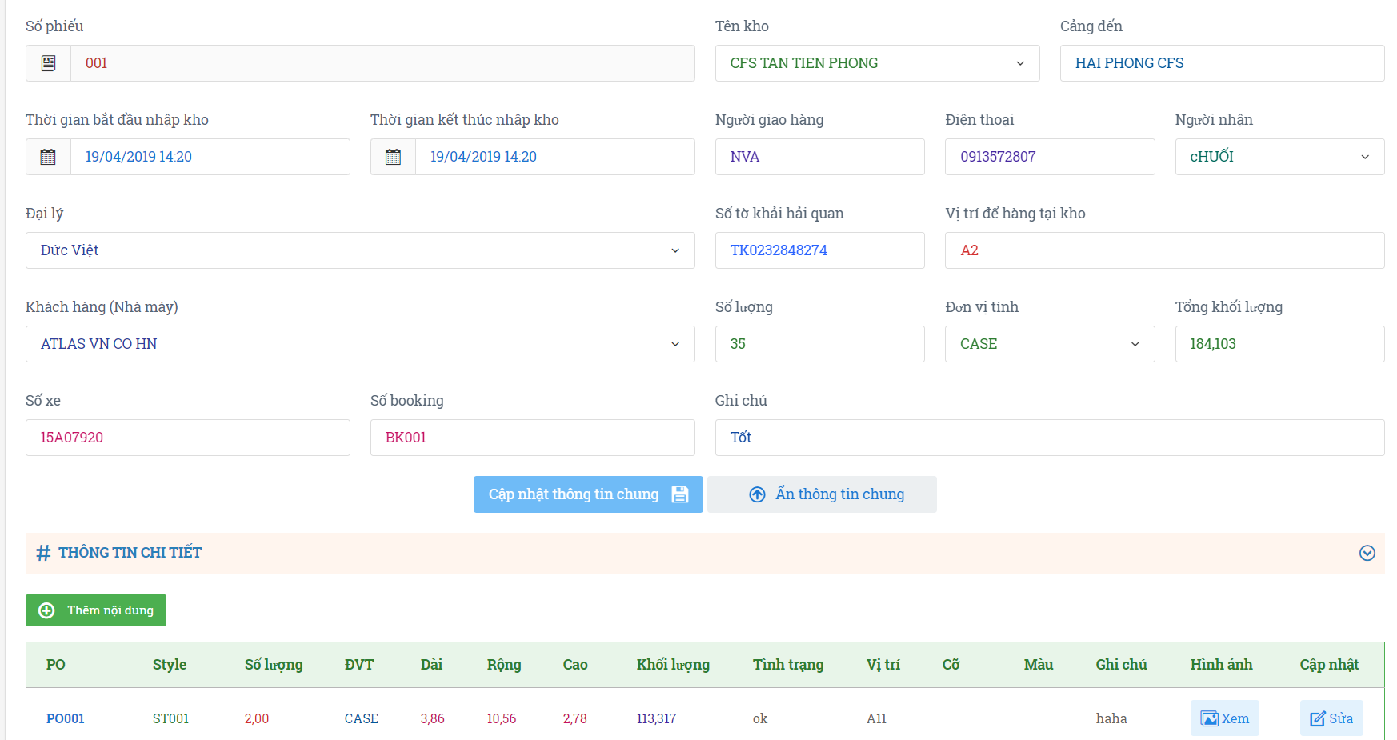
Task: Click the hash icon beside Thông tin chi tiết
Action: 43,553
